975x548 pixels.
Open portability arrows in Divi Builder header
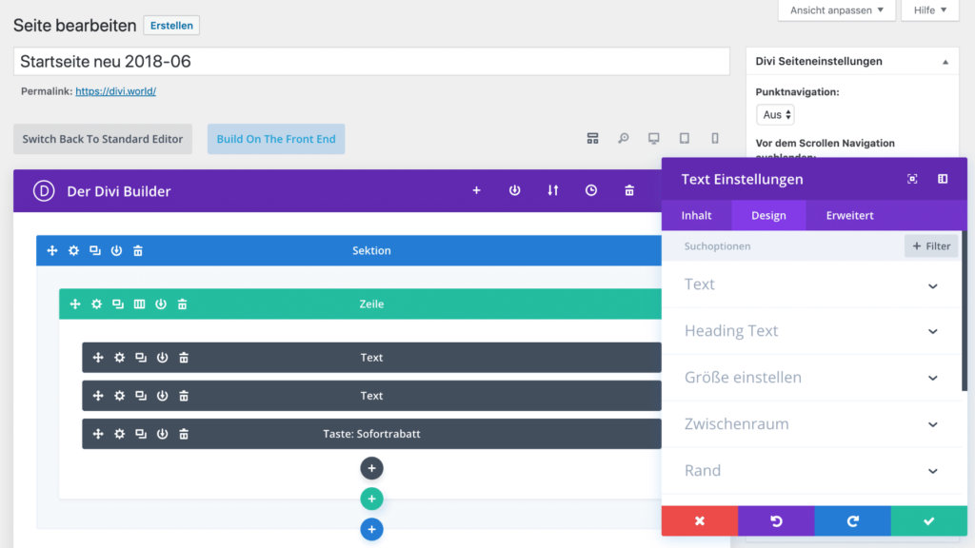pos(553,190)
